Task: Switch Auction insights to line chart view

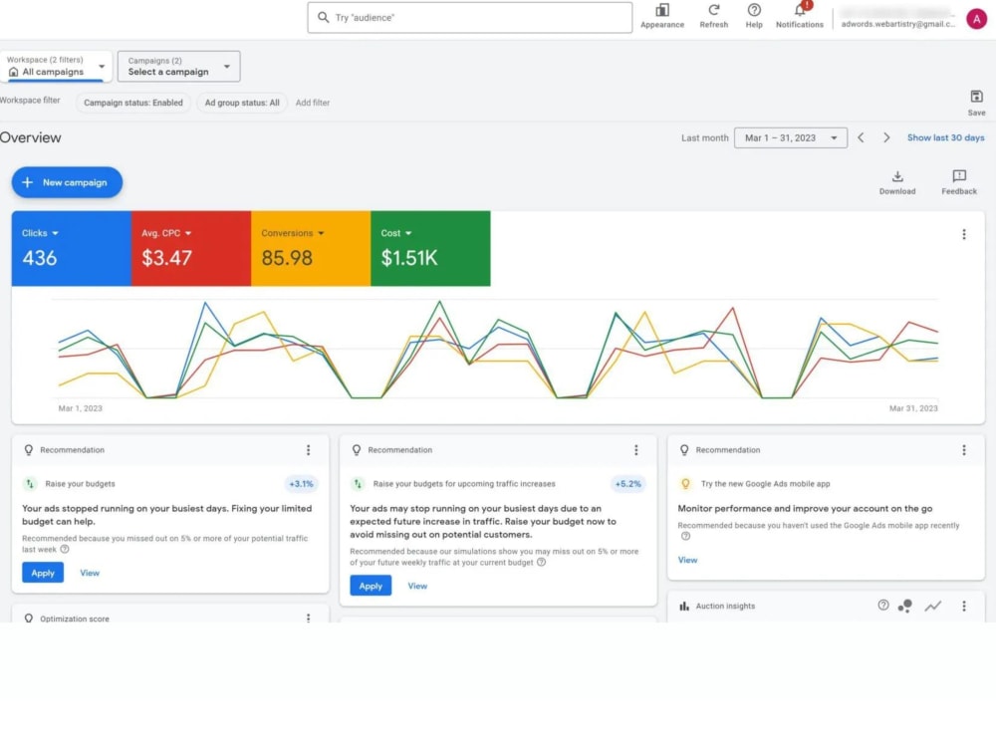Action: pos(932,606)
